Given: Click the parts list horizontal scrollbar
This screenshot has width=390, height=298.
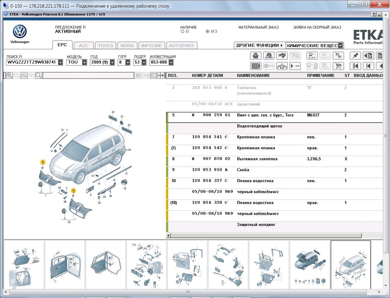Looking at the screenshot, I should pyautogui.click(x=266, y=236).
